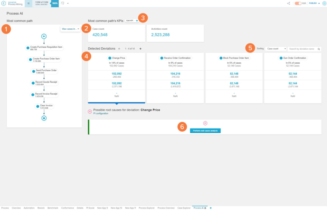This screenshot has height=210, width=327.
Task: Click the share icon in header
Action: coord(289,3)
